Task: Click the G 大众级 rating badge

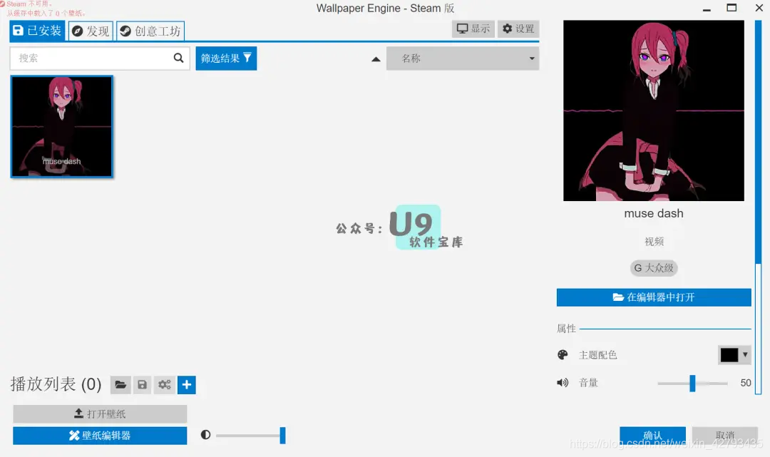Action: (x=654, y=268)
